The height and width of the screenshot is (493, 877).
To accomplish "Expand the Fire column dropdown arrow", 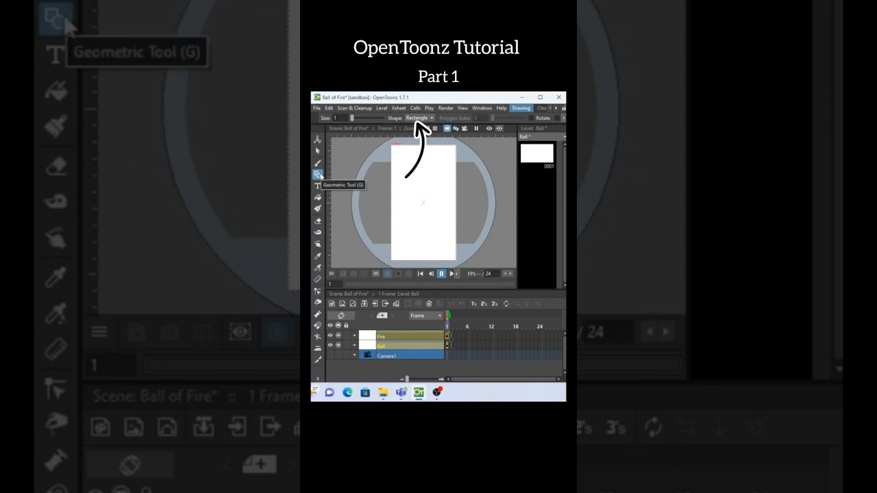I will coord(354,335).
